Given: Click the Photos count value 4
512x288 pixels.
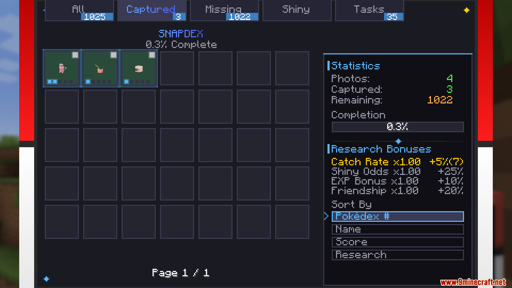Looking at the screenshot, I should [450, 79].
